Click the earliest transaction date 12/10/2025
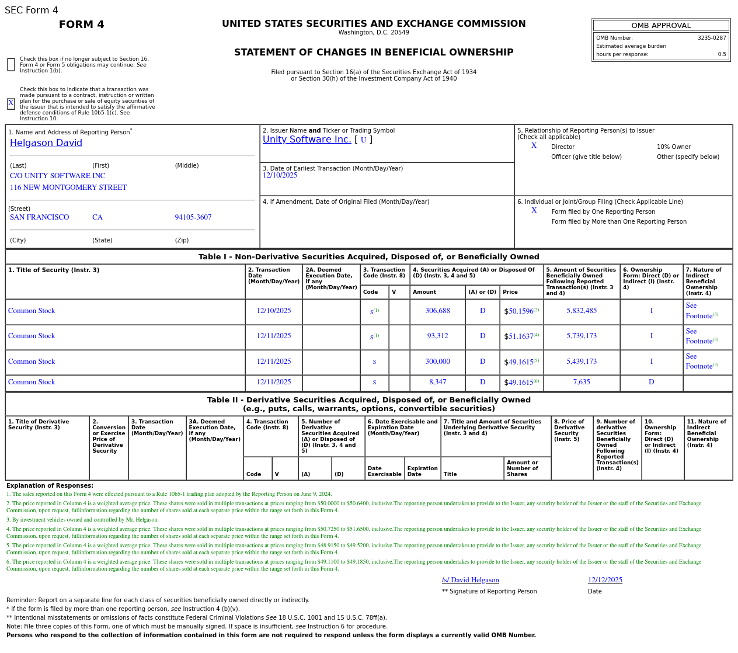Viewport: 738px width, 653px height. (x=280, y=175)
